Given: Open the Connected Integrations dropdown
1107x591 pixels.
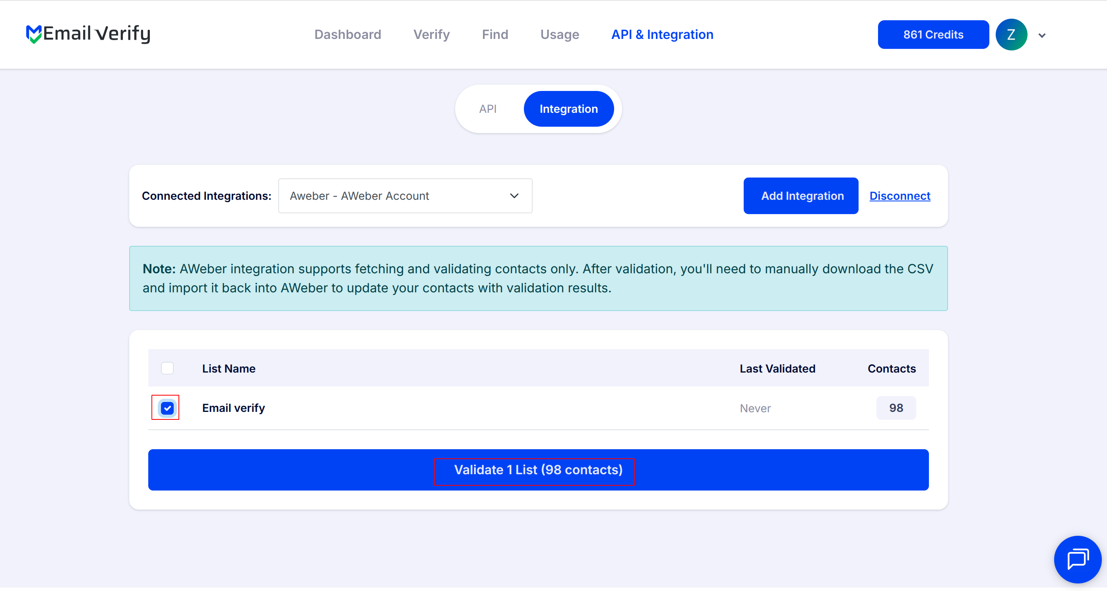Looking at the screenshot, I should tap(405, 196).
